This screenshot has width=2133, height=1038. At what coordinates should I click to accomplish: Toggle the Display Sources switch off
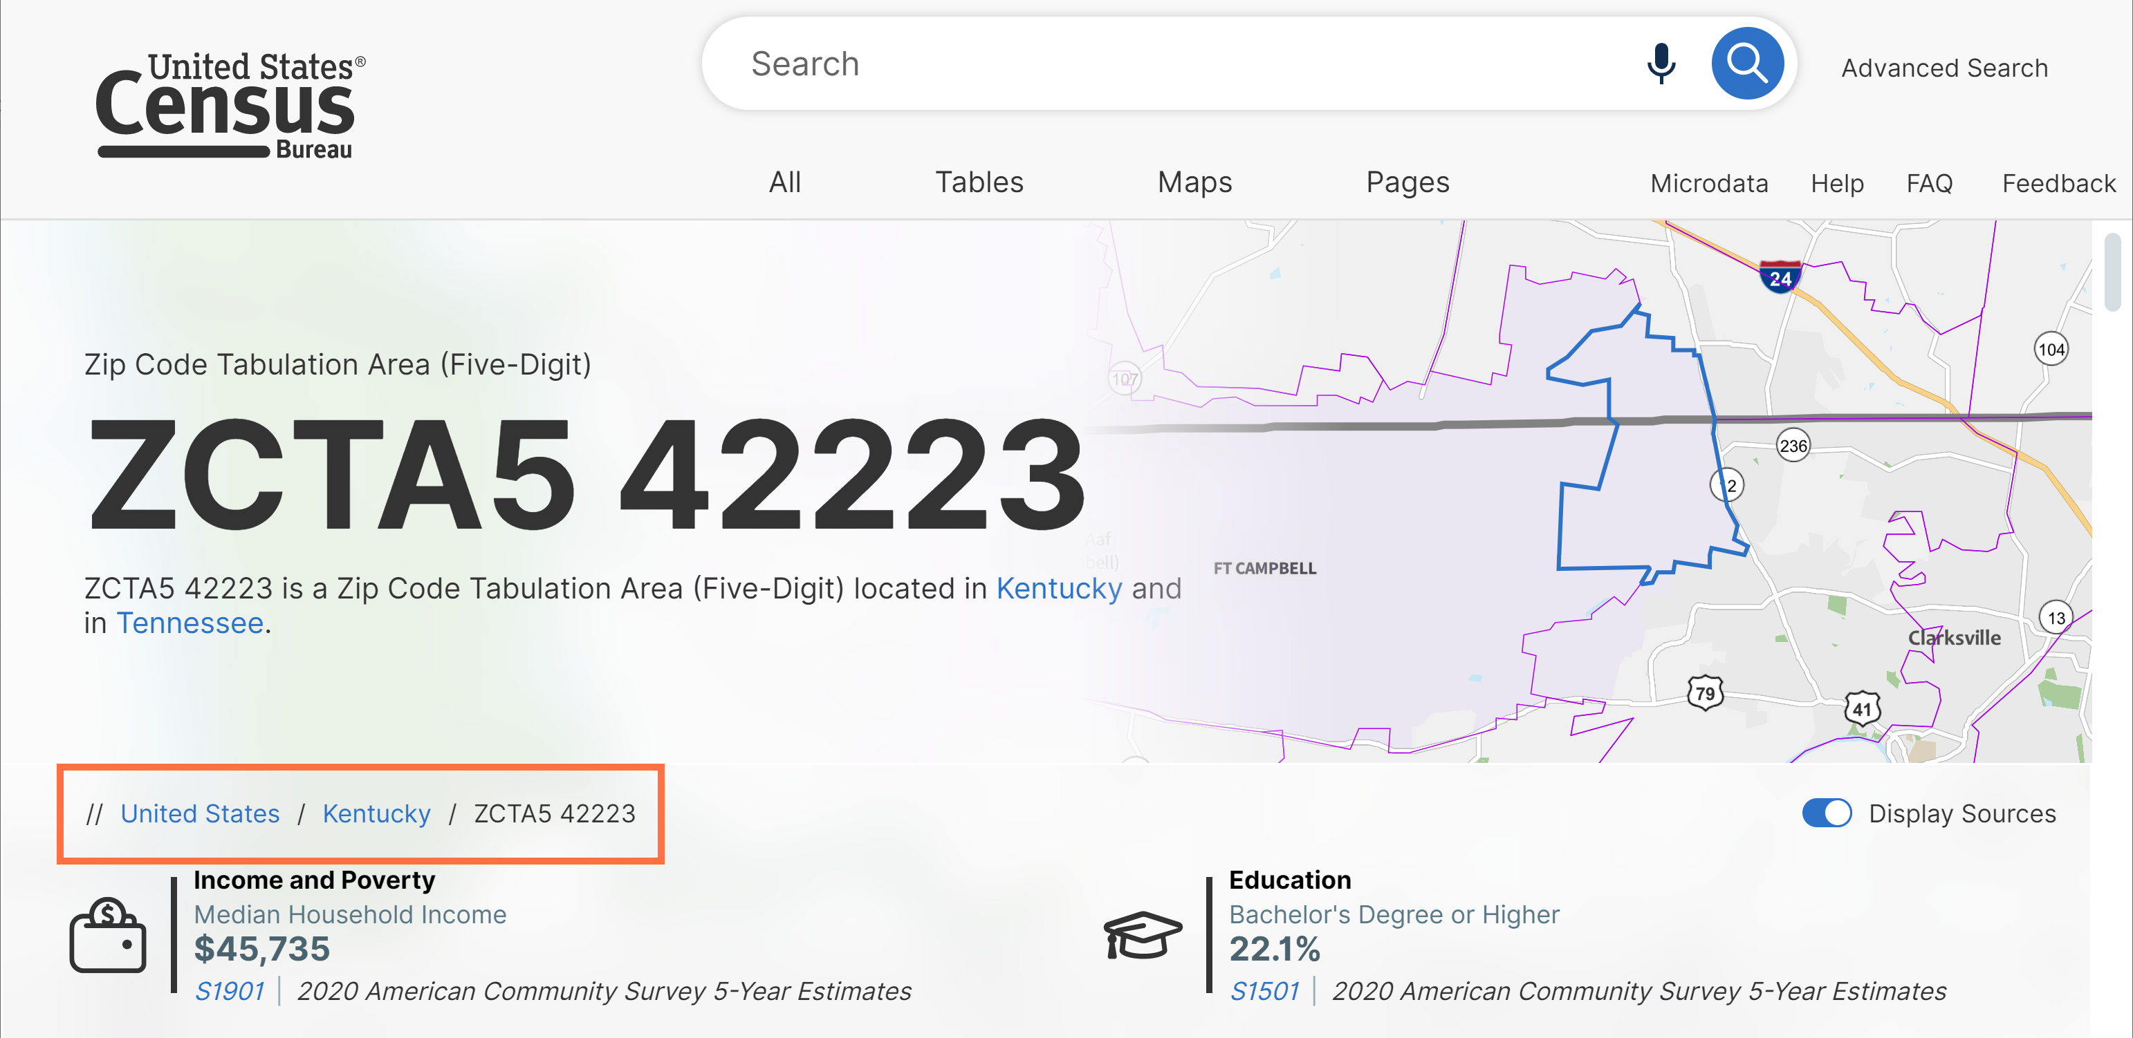pos(1827,813)
